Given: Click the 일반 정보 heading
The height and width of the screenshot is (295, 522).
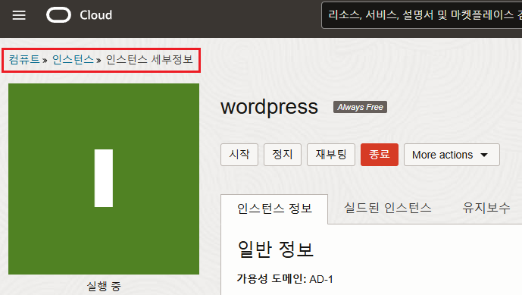Looking at the screenshot, I should click(276, 249).
